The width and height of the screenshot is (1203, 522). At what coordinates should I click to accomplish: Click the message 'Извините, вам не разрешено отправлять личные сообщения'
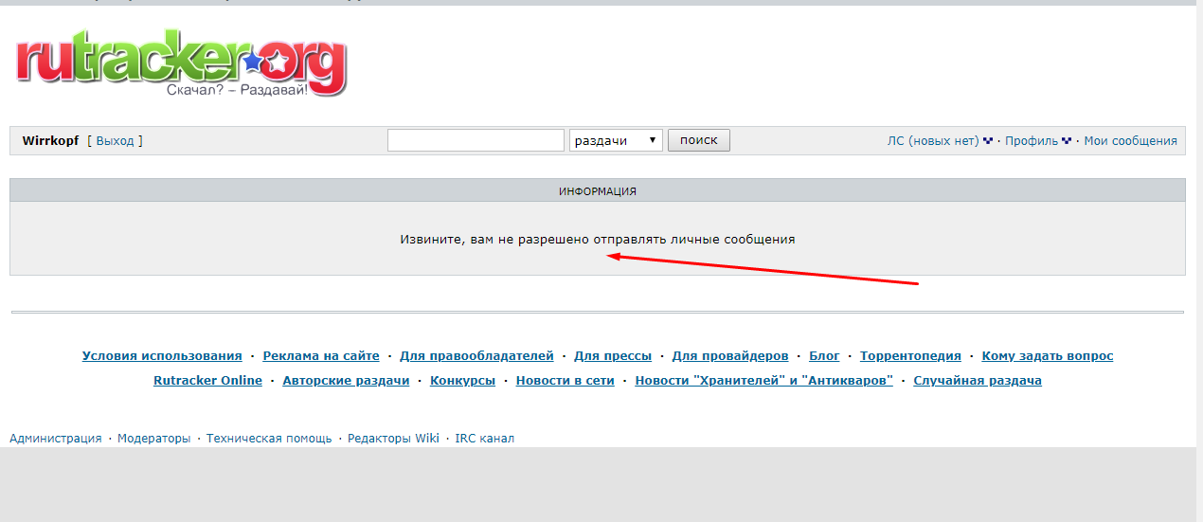598,240
